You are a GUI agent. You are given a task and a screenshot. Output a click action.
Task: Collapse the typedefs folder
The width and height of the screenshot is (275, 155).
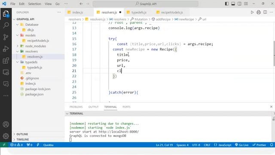31,62
